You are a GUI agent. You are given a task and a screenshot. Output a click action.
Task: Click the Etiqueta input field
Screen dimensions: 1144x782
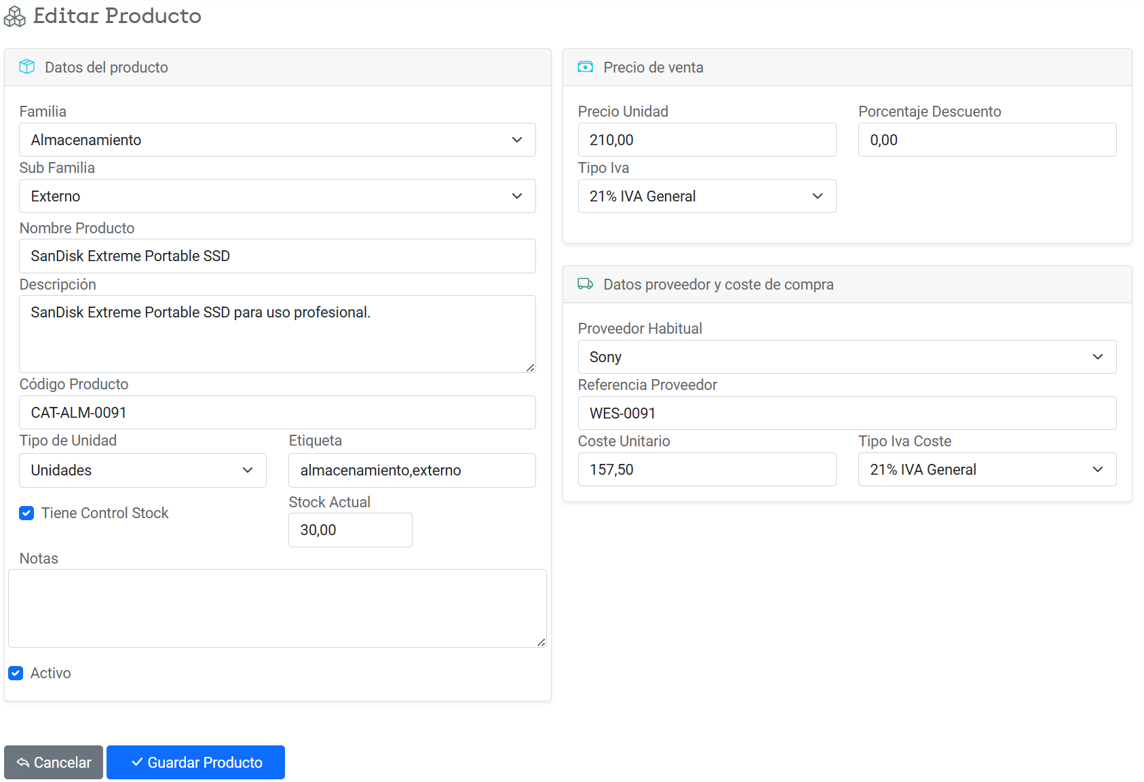pos(412,470)
